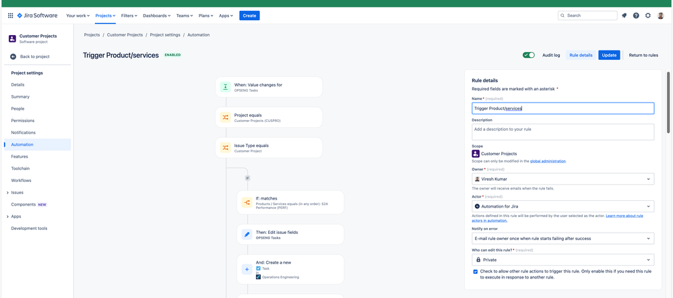The image size is (673, 298).
Task: Open the Apps menu in top navigation
Action: coord(226,16)
